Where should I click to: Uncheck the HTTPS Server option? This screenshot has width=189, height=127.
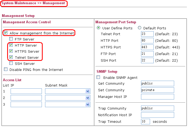[11, 51]
